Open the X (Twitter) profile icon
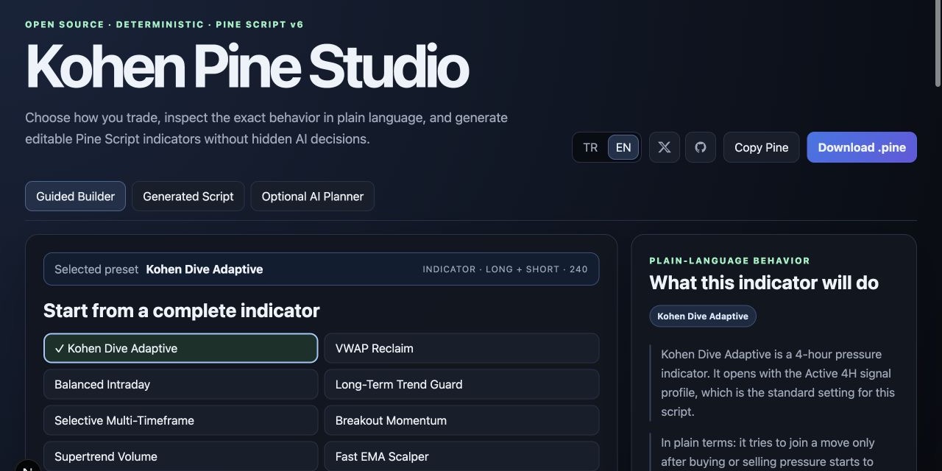 click(664, 147)
